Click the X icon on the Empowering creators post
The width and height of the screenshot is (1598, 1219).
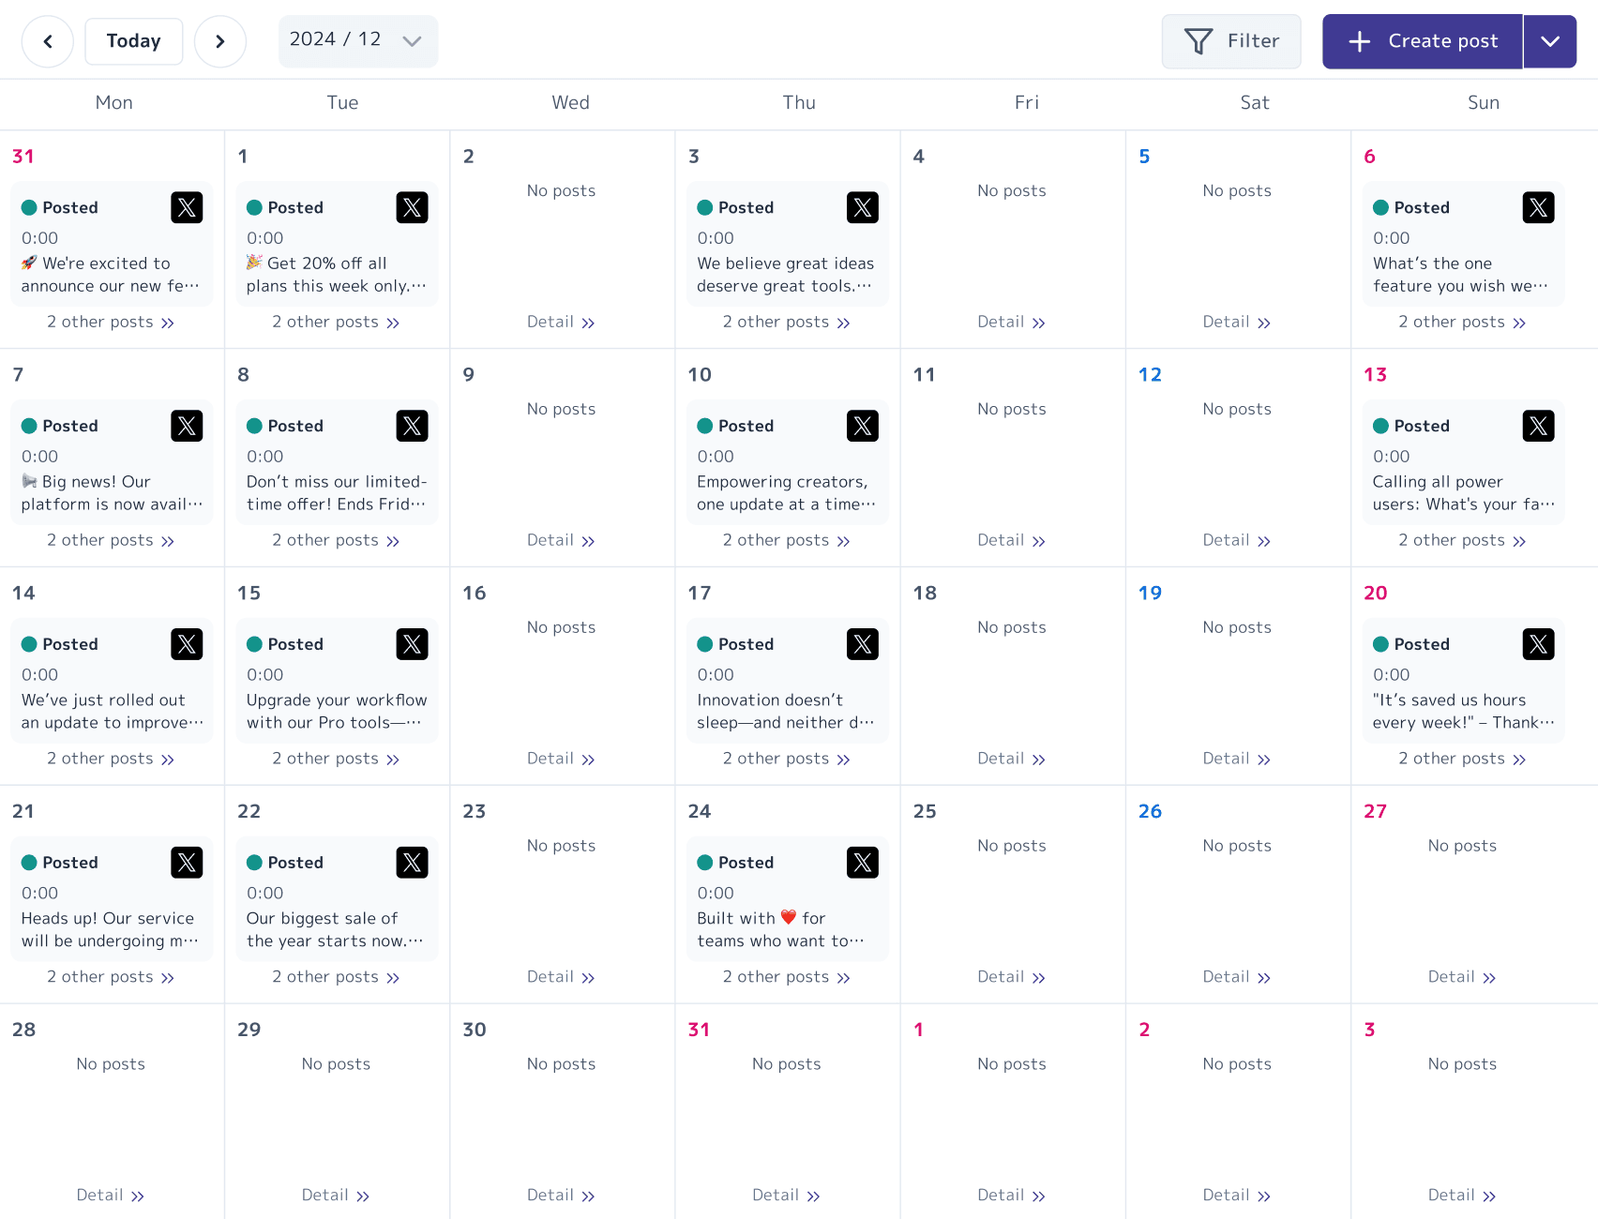tap(863, 426)
